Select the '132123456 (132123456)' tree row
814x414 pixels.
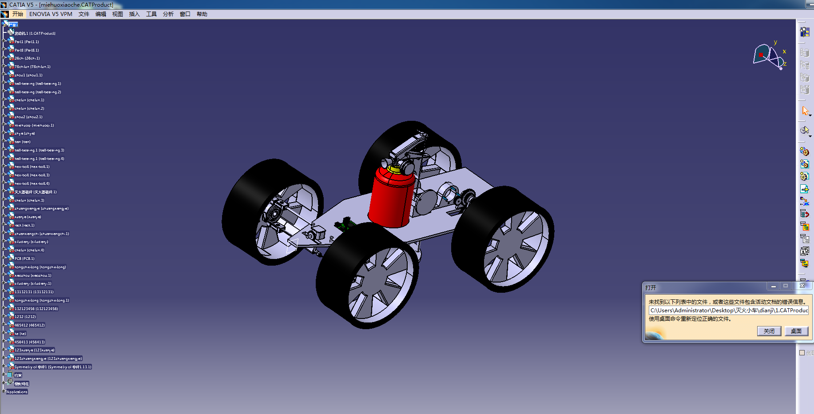point(36,309)
